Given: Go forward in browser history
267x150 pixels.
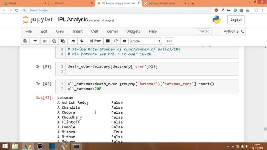Looking at the screenshot, I should (10, 10).
